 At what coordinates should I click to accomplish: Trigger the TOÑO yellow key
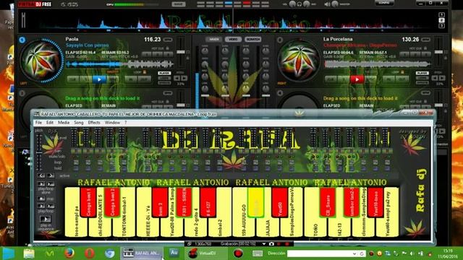[x=315, y=227]
